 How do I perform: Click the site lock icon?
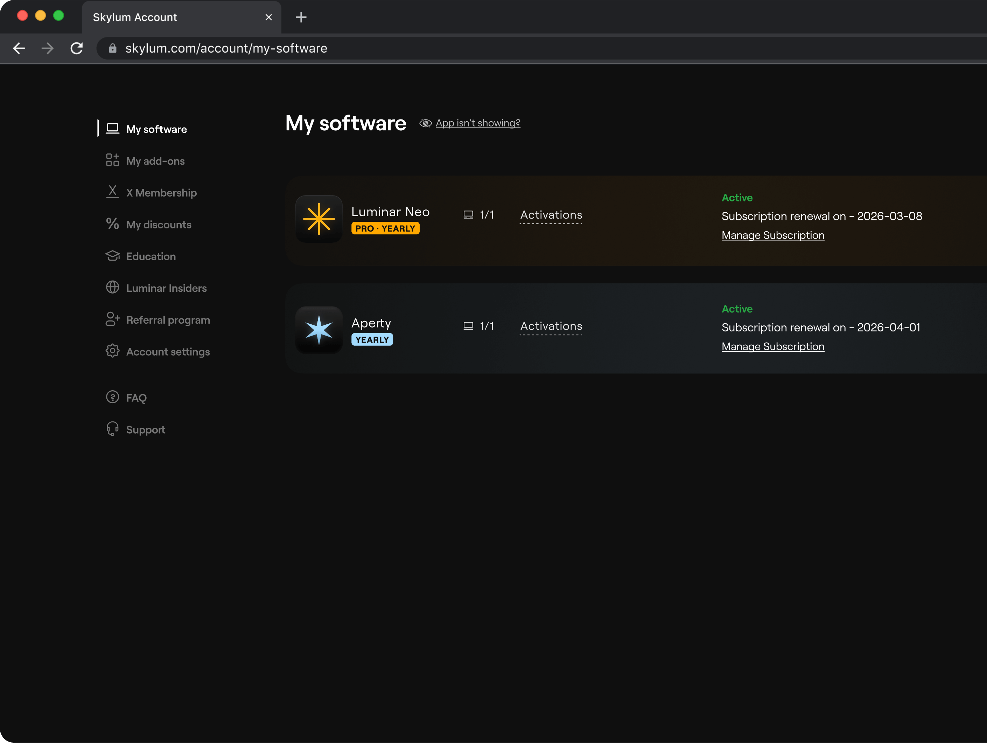[x=112, y=48]
